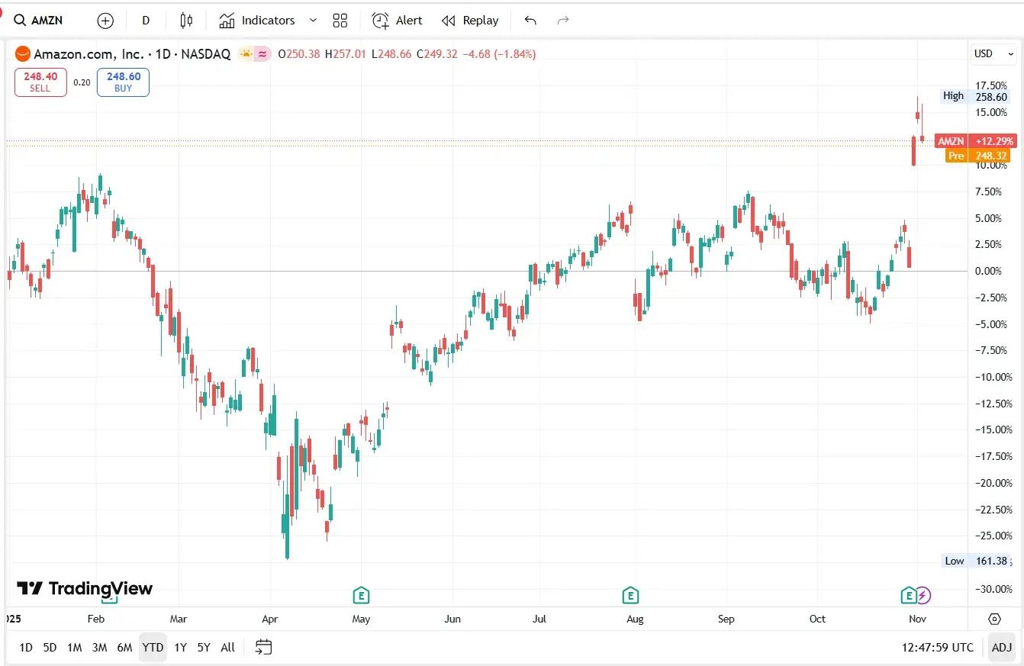Expand the favorite indicators chevron next to Indicators
The height and width of the screenshot is (666, 1024).
tap(312, 21)
